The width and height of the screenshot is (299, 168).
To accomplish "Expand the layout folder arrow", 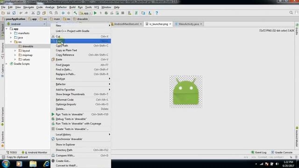I will pos(15,51).
